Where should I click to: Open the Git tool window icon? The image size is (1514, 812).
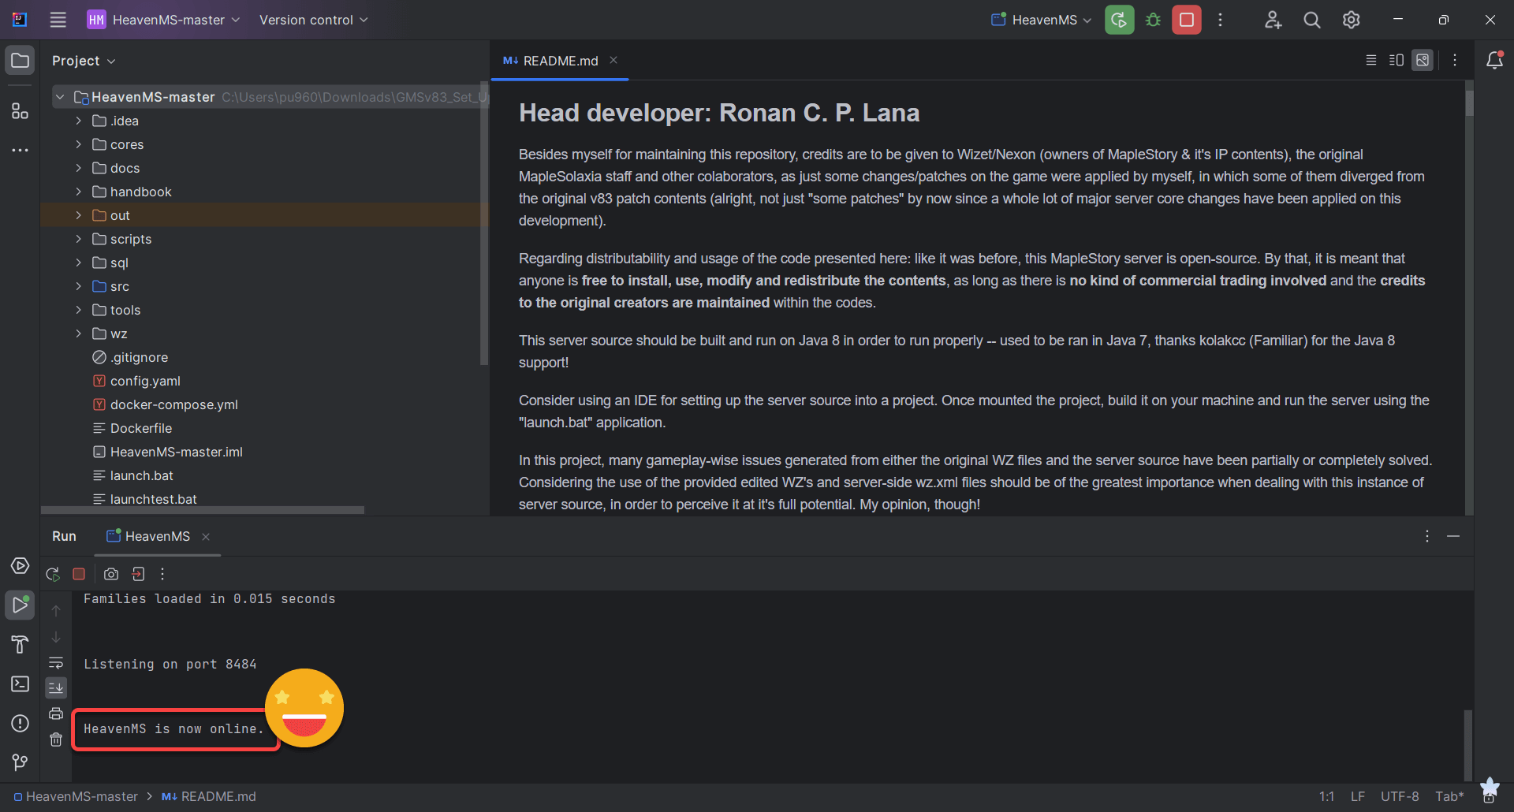[x=20, y=762]
